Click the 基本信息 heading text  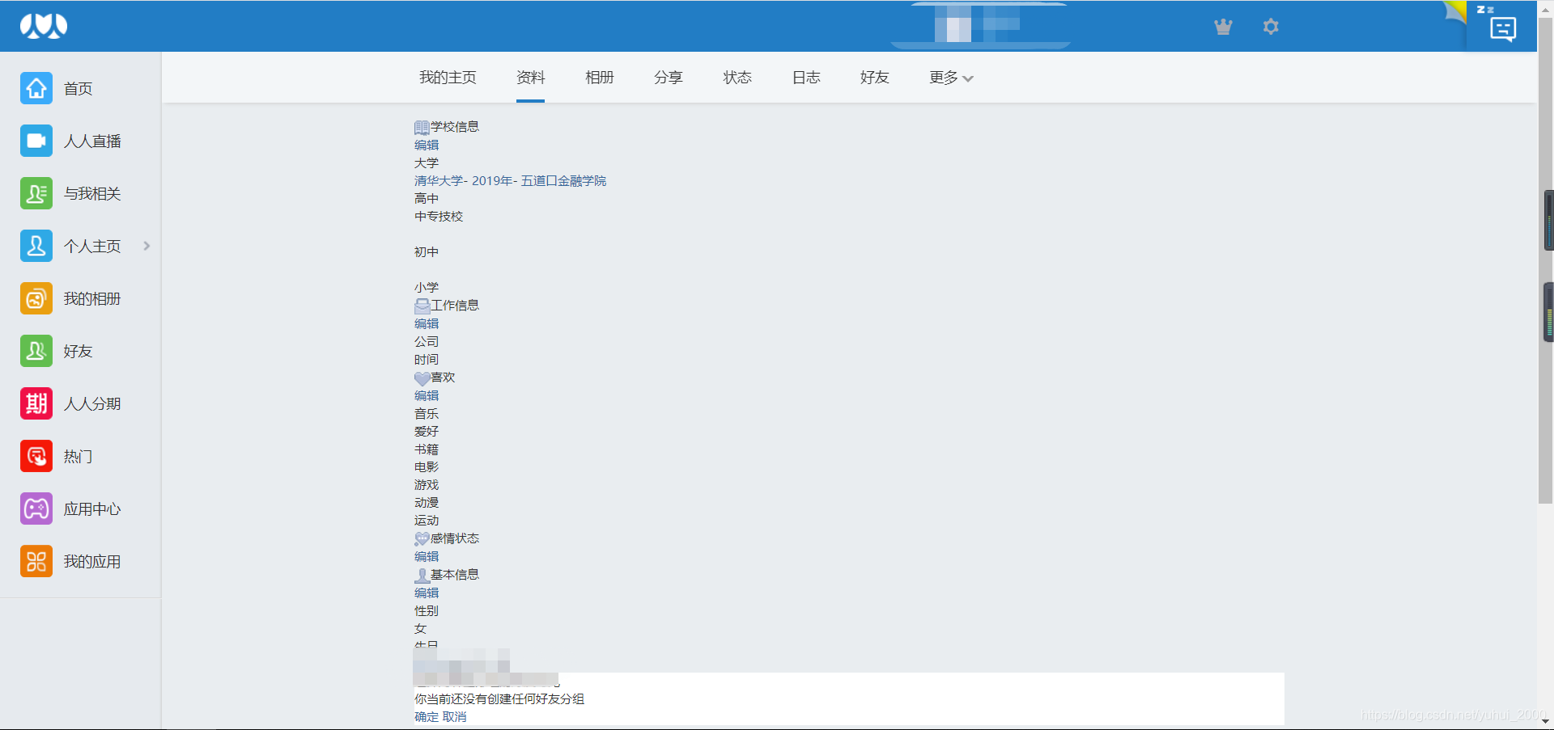pyautogui.click(x=455, y=575)
